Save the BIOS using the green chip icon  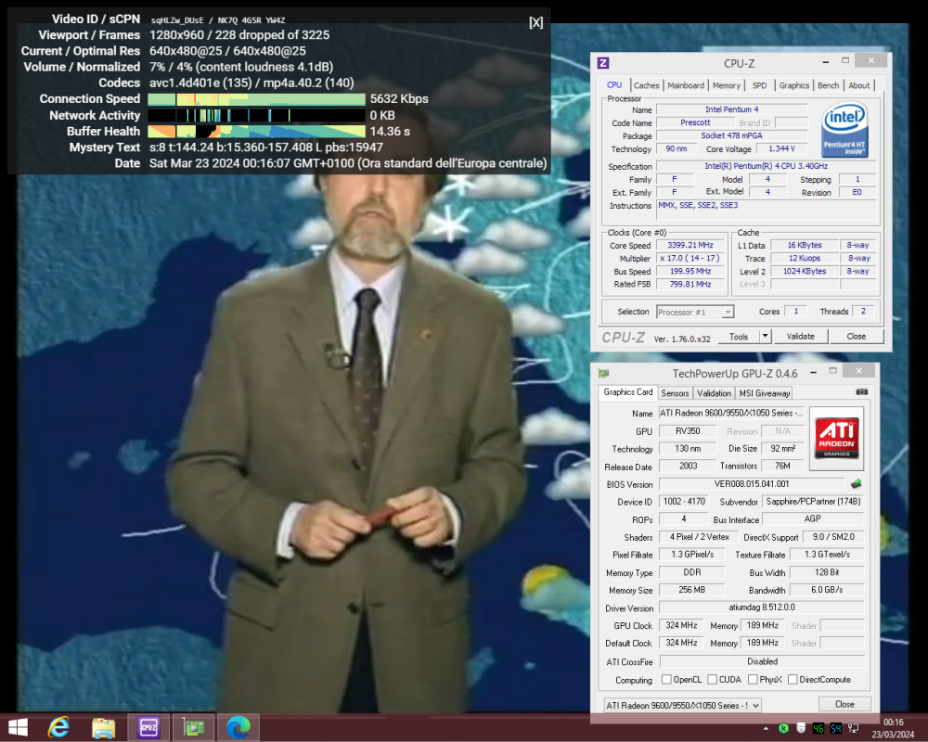point(855,483)
